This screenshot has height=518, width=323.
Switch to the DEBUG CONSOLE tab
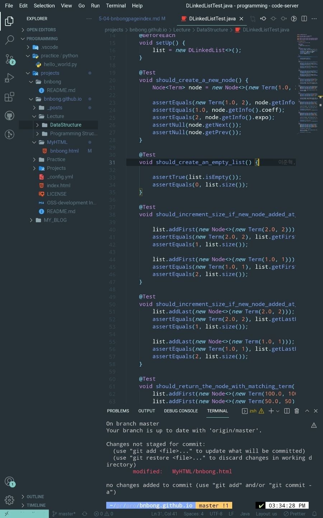[x=181, y=411]
